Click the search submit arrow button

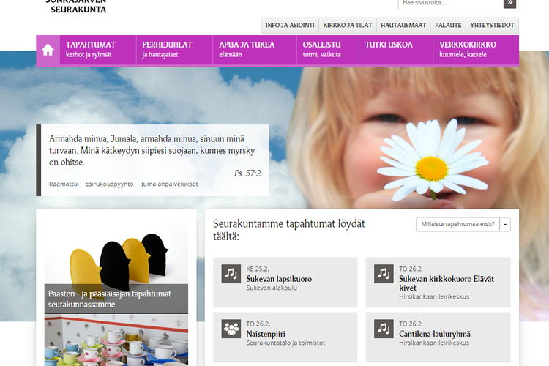point(509,3)
